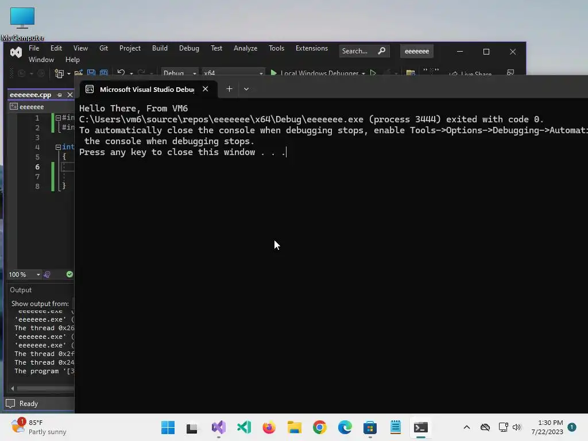Click line number 3 in editor

pos(37,137)
